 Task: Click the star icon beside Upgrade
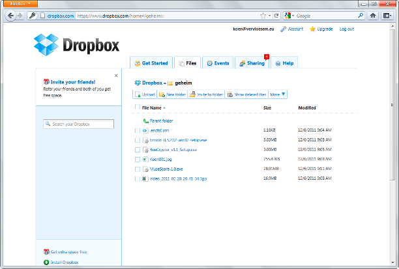coord(312,29)
